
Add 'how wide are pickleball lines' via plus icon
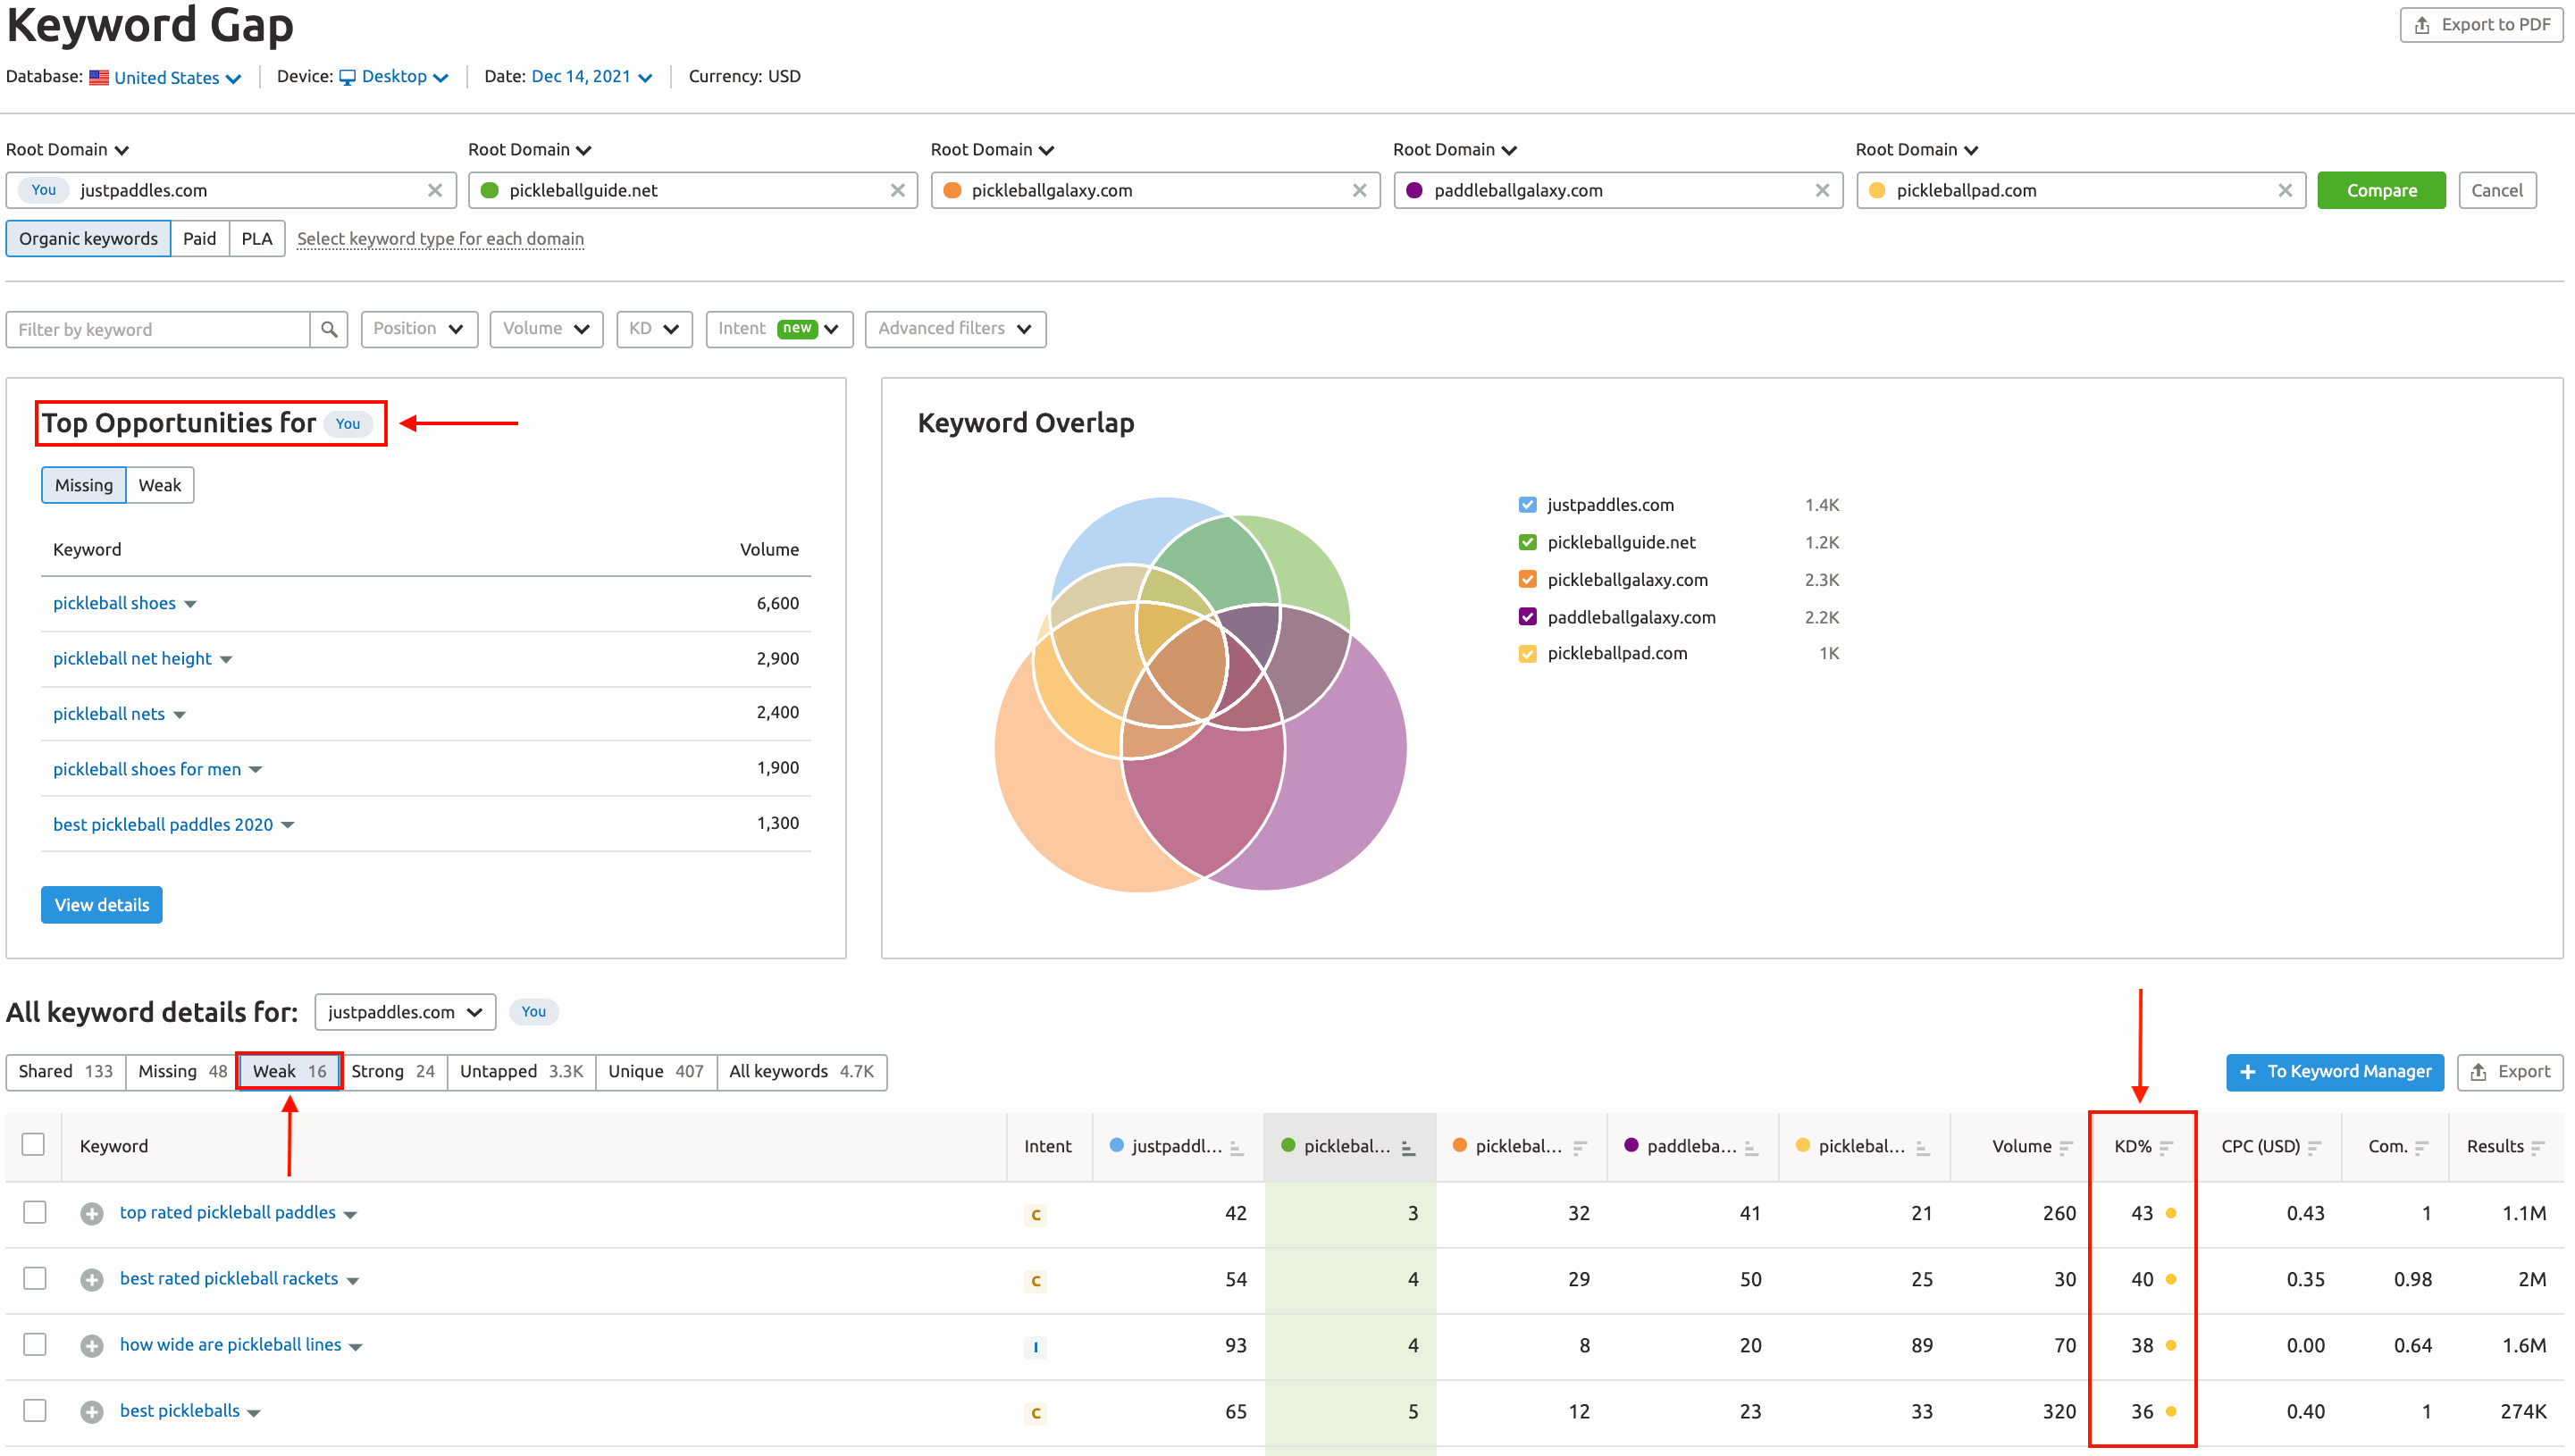click(x=92, y=1345)
